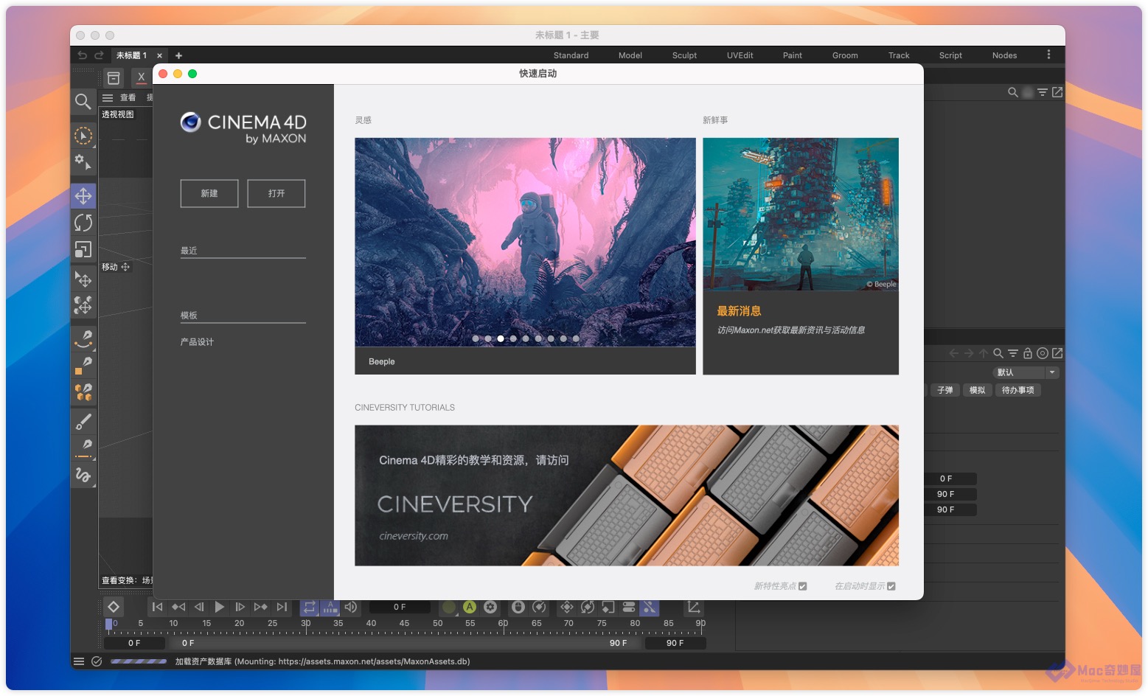Go to end of timeline
This screenshot has height=696, width=1148.
pos(282,607)
